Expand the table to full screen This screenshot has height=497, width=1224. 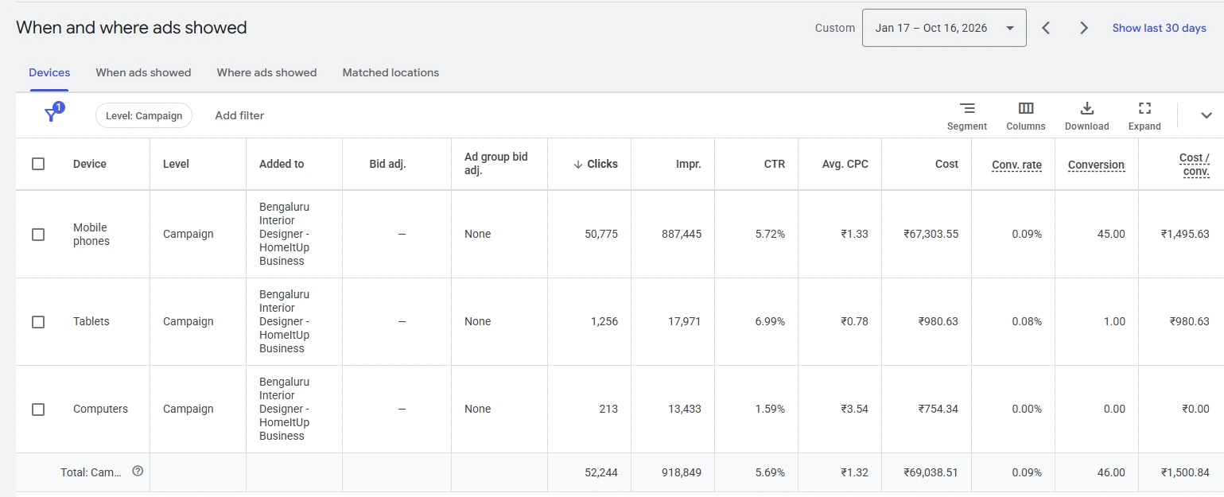pos(1144,116)
